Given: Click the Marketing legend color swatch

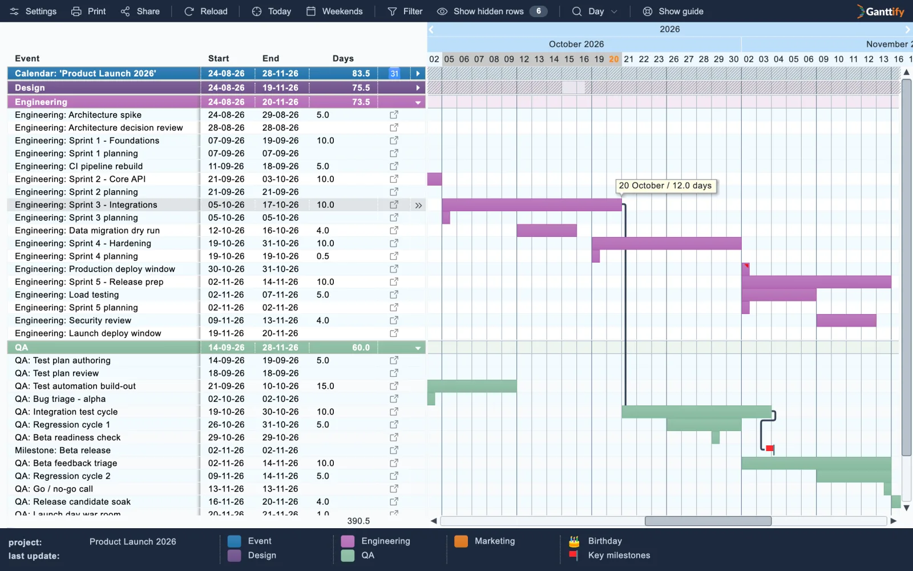Looking at the screenshot, I should (x=461, y=541).
